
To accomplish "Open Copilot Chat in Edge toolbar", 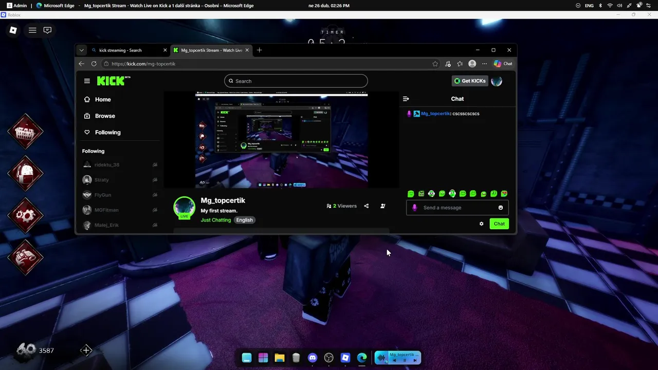I will 503,64.
